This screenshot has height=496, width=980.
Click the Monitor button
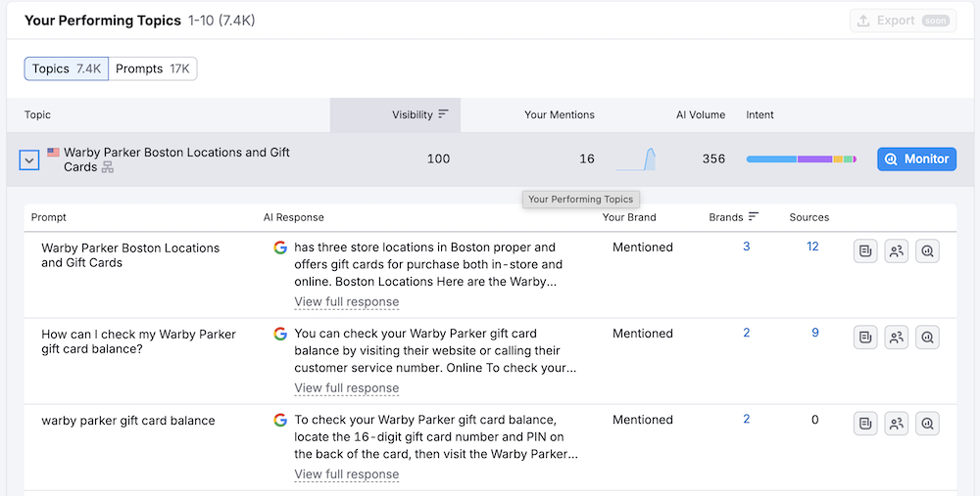tap(916, 159)
